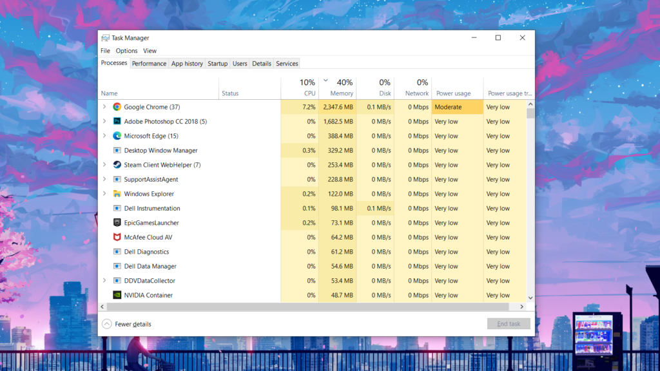
Task: Click the Google Chrome process icon
Action: 117,107
